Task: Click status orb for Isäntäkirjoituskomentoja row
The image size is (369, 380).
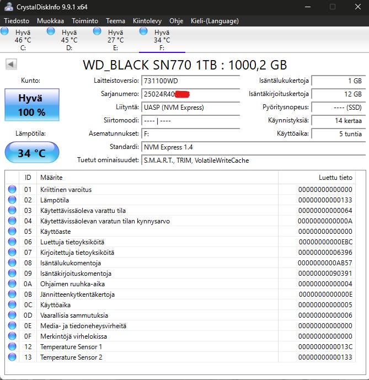Action: click(12, 273)
